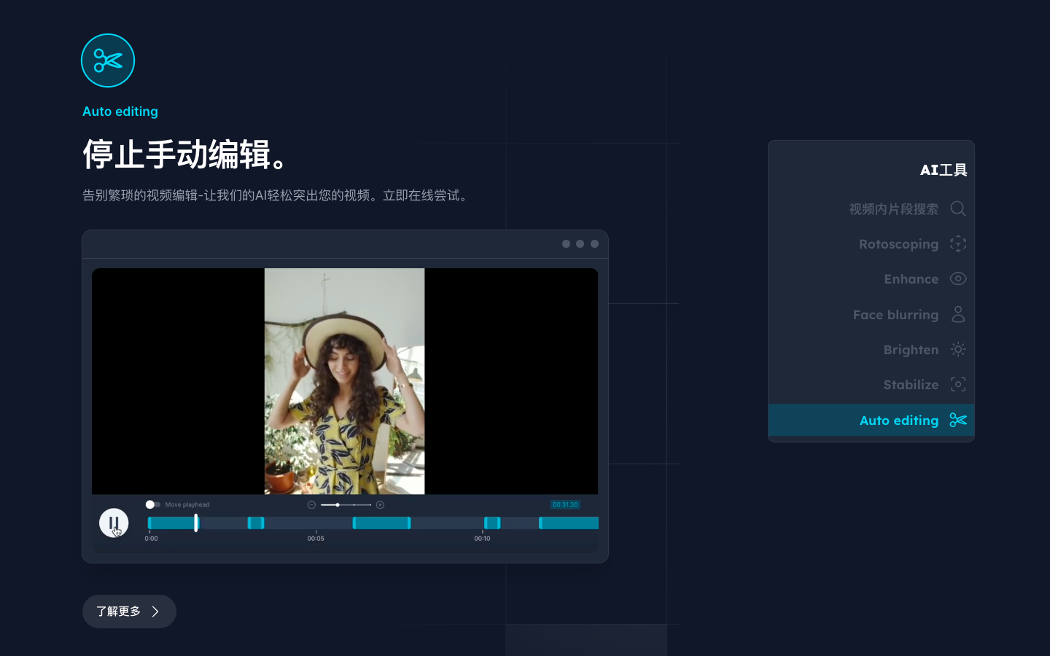This screenshot has width=1050, height=656.
Task: Select the Auto editing scissors icon
Action: click(958, 420)
